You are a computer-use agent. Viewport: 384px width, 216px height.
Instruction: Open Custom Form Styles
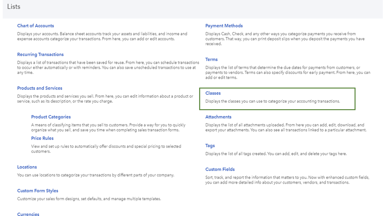(x=38, y=191)
